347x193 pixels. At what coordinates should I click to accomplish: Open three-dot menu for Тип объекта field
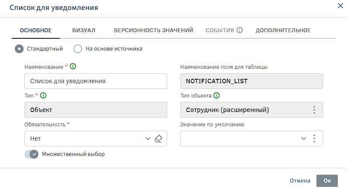pos(314,110)
